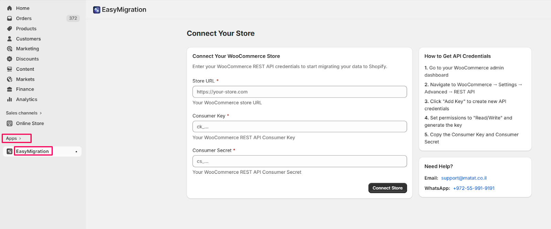Click the EasyMigration logo in header
The image size is (551, 229).
click(x=97, y=10)
